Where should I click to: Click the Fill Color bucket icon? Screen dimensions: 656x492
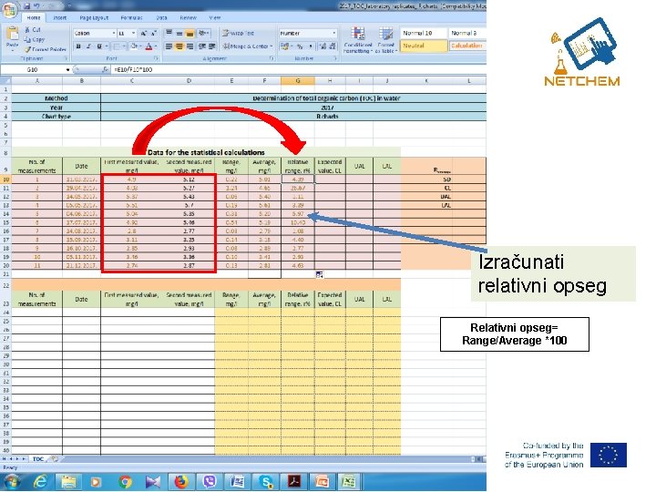(x=134, y=46)
